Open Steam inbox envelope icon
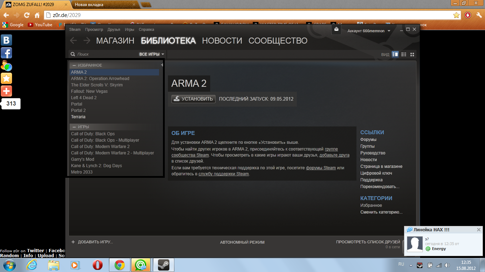485x272 pixels. (336, 29)
